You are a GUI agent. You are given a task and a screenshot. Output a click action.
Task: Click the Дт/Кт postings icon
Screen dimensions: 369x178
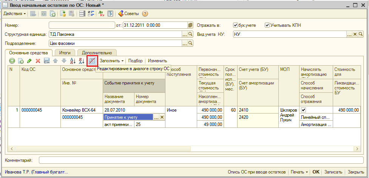[101, 14]
